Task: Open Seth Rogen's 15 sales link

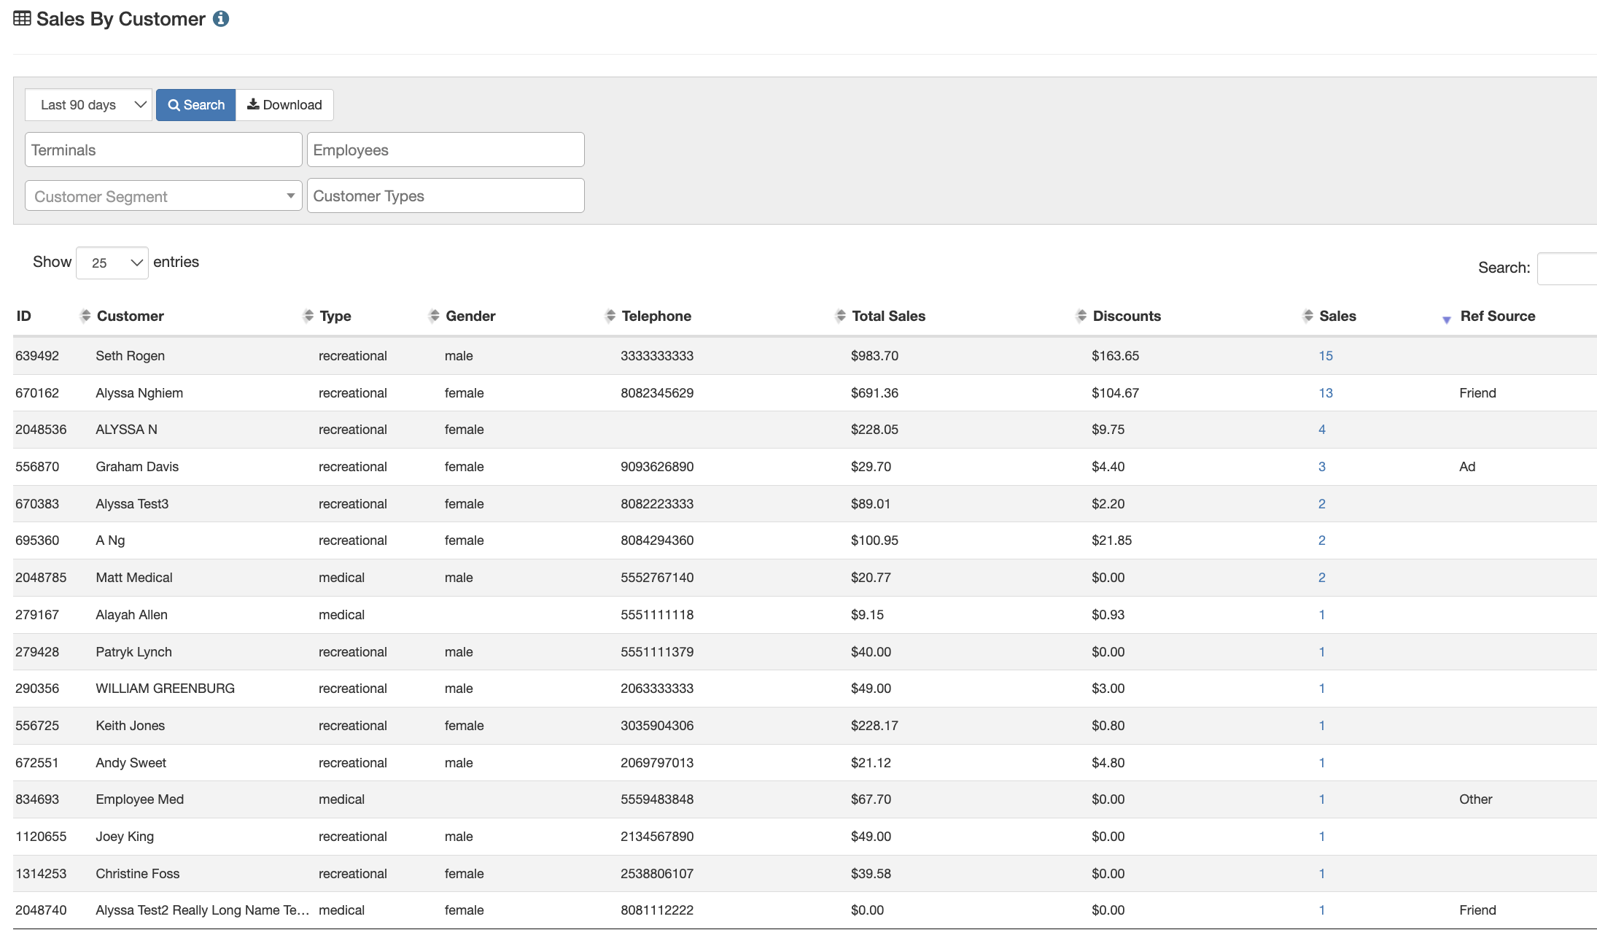Action: pyautogui.click(x=1325, y=356)
